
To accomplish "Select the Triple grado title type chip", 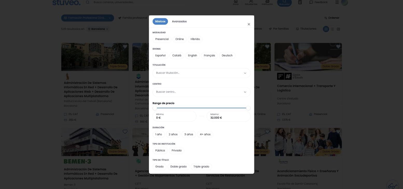I will click(x=201, y=167).
